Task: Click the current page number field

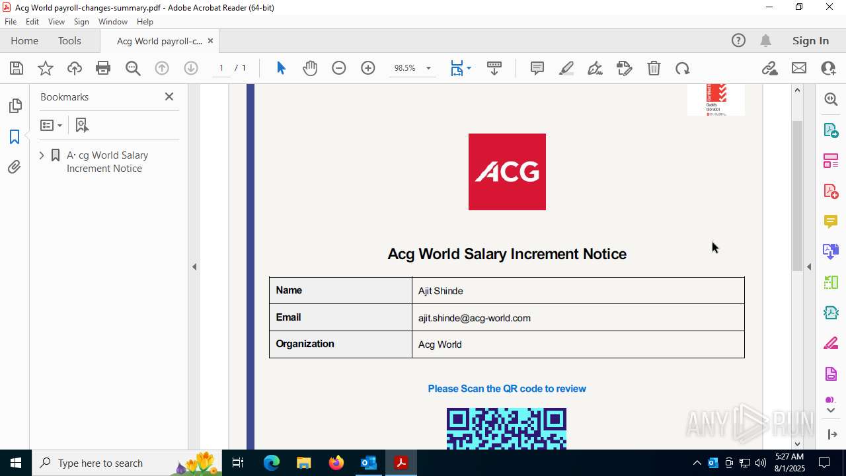Action: point(221,68)
